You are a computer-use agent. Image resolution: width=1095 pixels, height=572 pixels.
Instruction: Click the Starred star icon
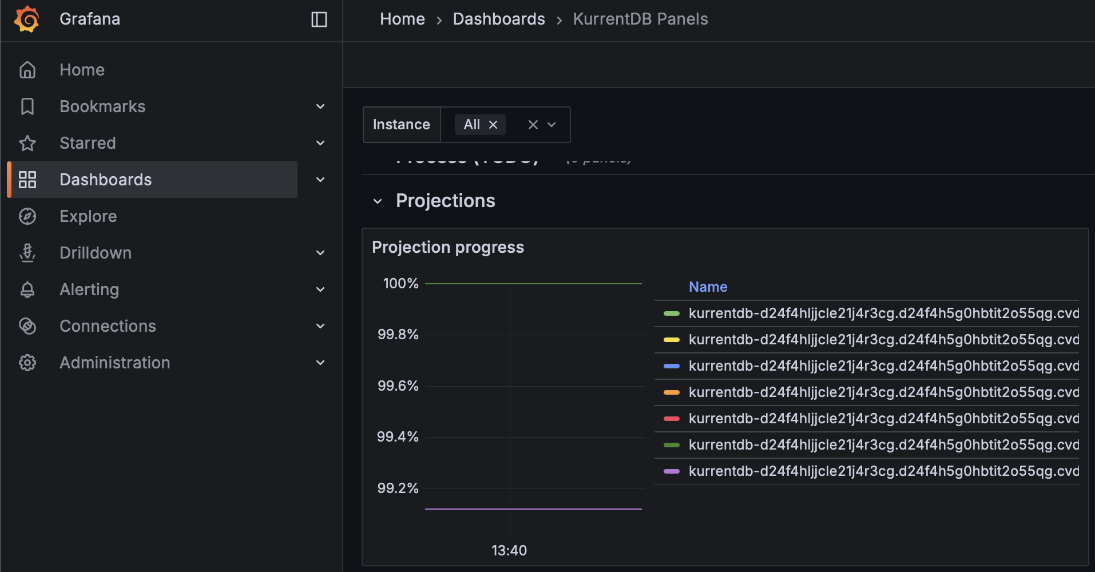[27, 143]
